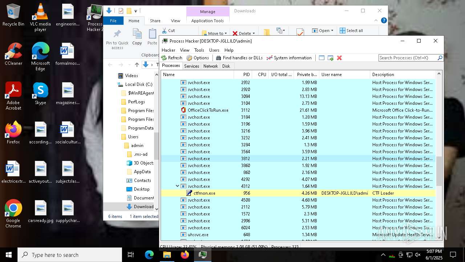Click Firefox icon in taskbar
465x262 pixels.
point(185,255)
